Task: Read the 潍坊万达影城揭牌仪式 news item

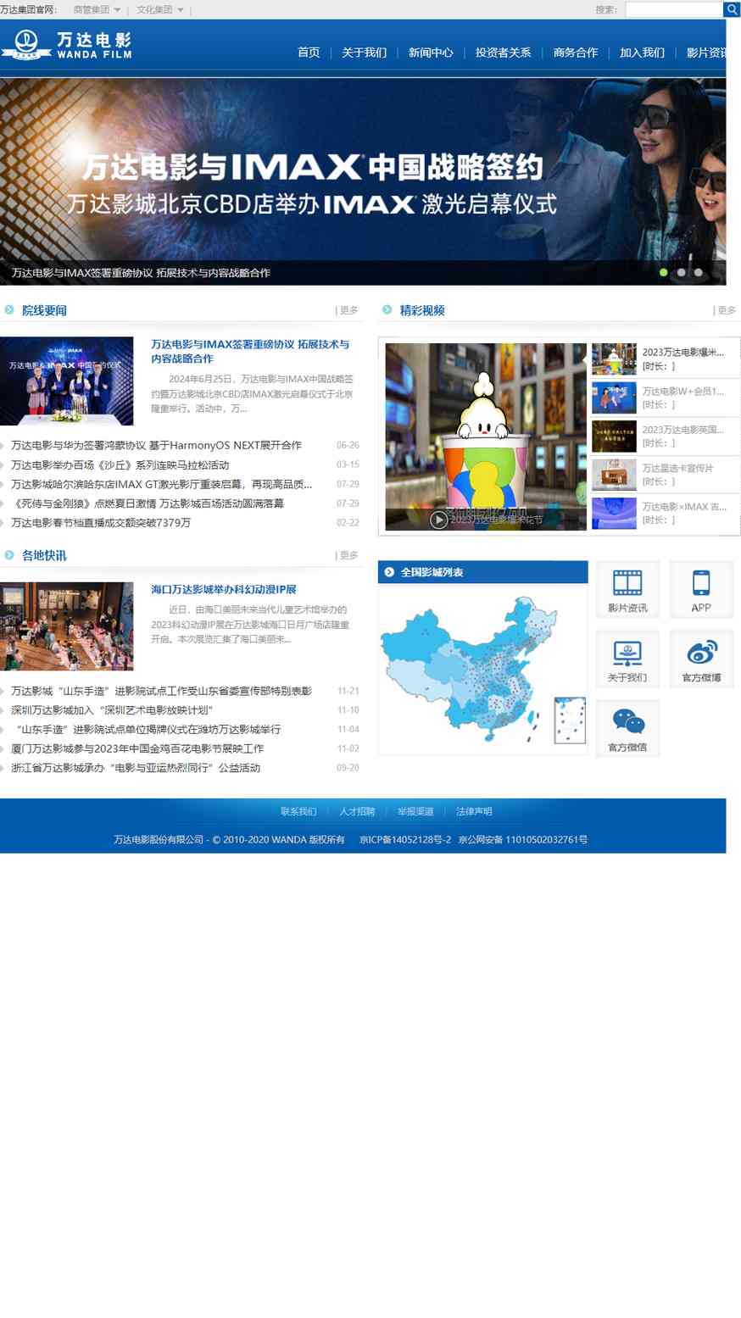Action: coord(146,729)
